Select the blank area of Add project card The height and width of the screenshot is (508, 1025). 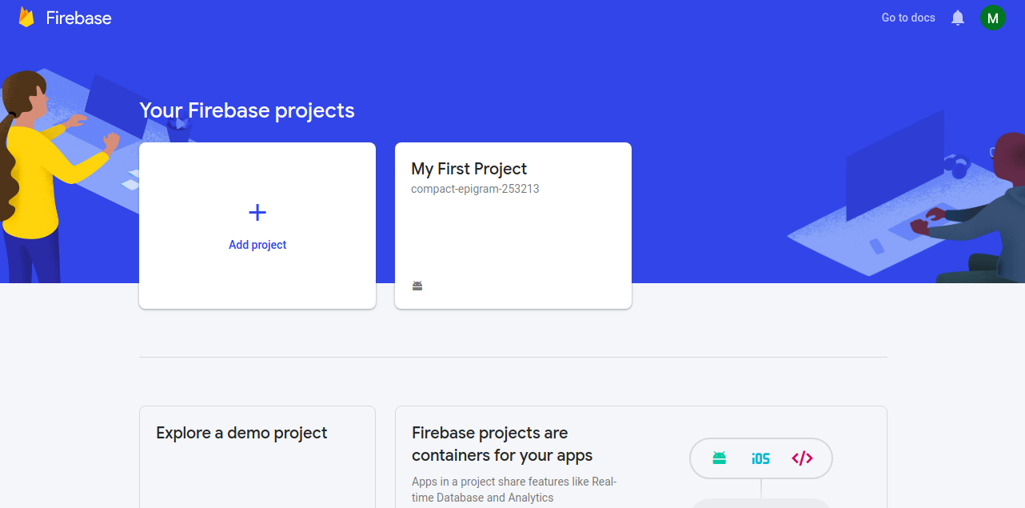(x=257, y=280)
